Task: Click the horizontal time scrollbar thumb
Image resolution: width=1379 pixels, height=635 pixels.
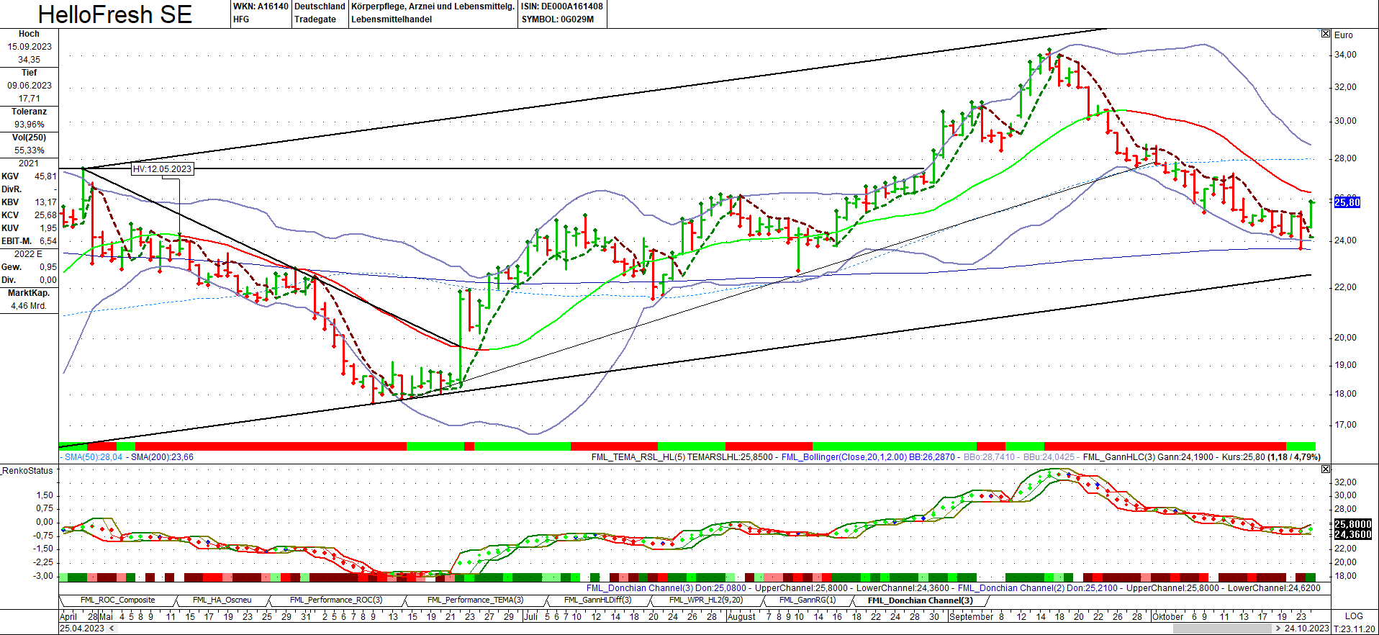Action: 1221,629
